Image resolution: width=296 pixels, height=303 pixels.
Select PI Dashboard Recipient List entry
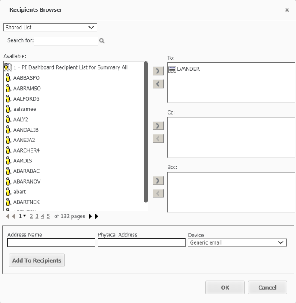point(70,67)
